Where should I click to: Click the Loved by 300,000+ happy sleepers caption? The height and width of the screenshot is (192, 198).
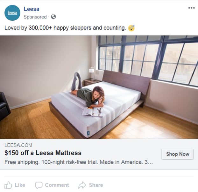pos(65,28)
